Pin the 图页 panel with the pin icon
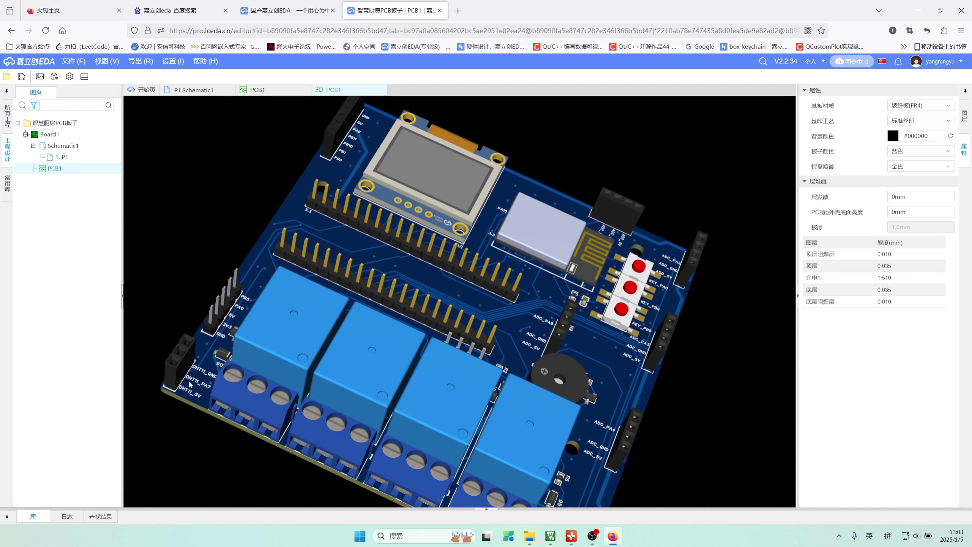Screen dimensions: 972x547 (x=6, y=91)
